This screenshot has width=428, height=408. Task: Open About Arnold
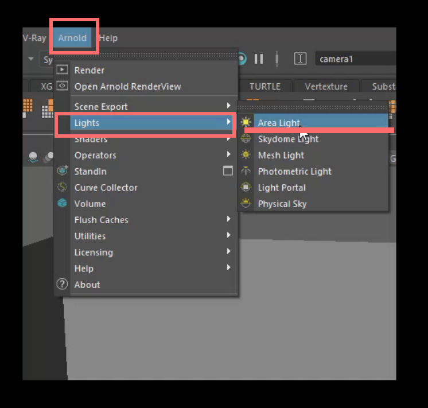coord(146,285)
